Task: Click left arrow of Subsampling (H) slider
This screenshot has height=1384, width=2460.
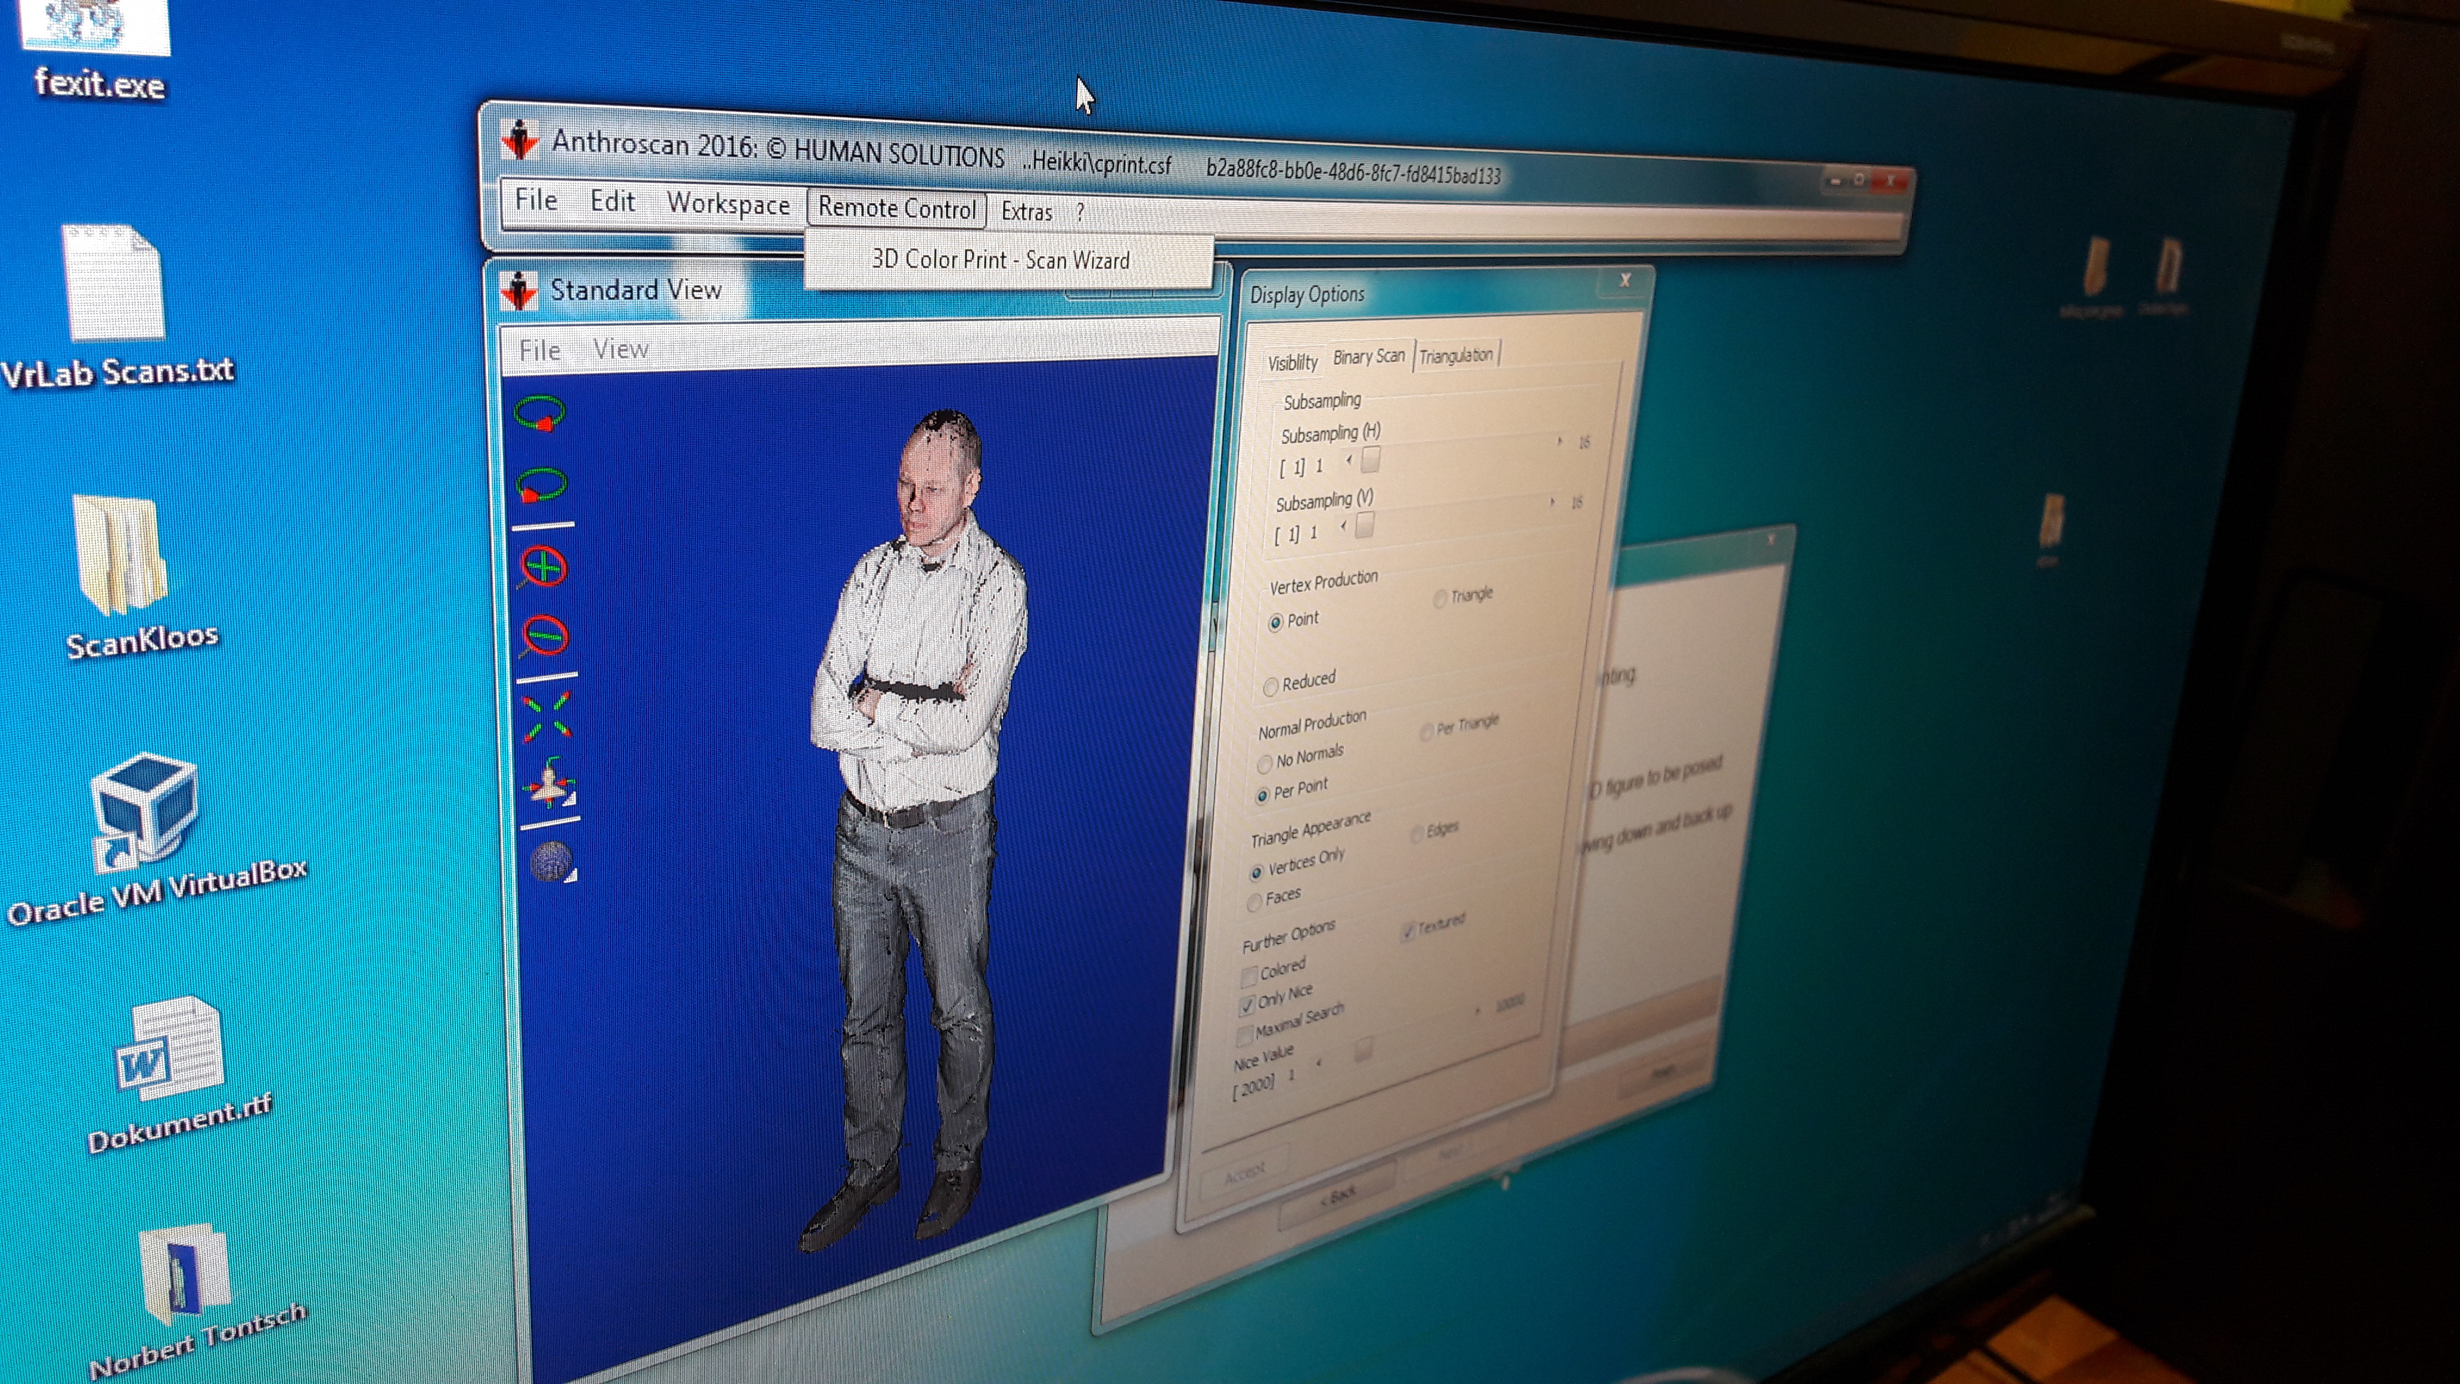Action: 1349,461
